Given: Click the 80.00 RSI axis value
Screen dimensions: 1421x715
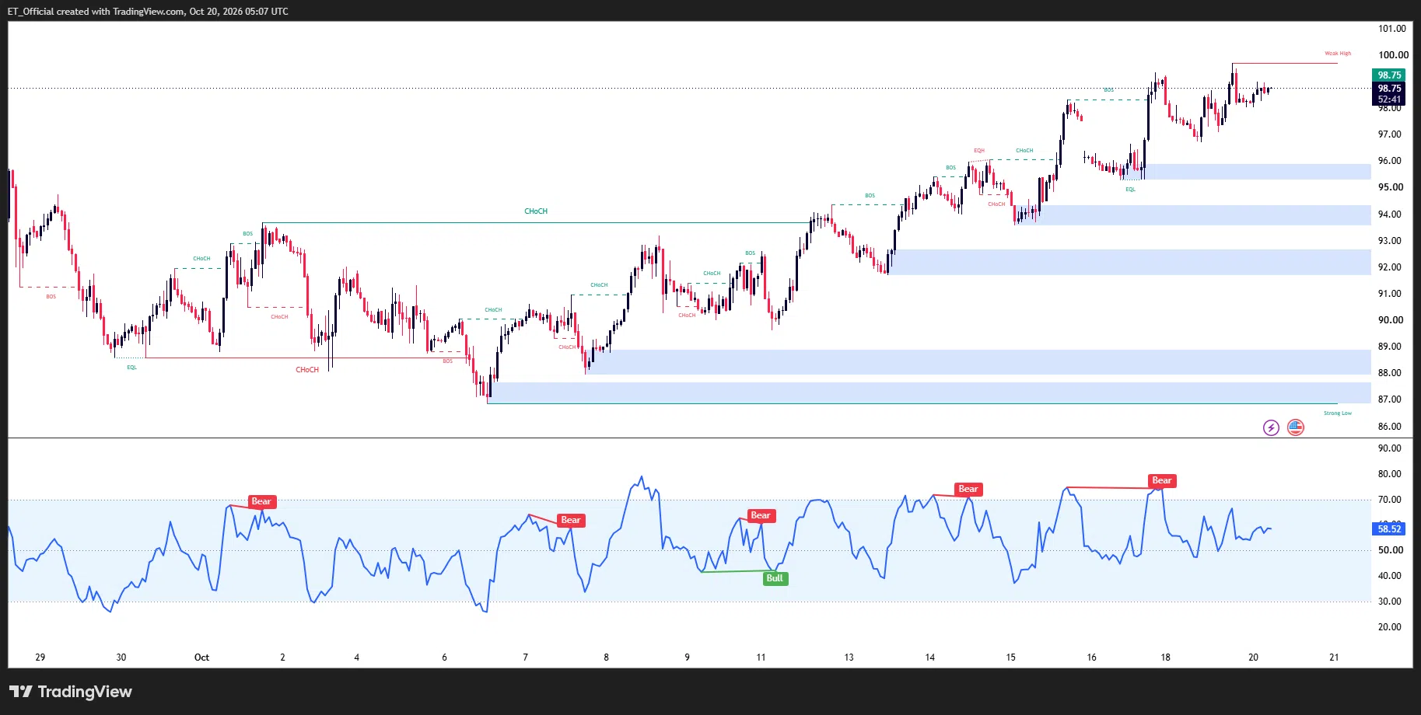Looking at the screenshot, I should pyautogui.click(x=1390, y=474).
